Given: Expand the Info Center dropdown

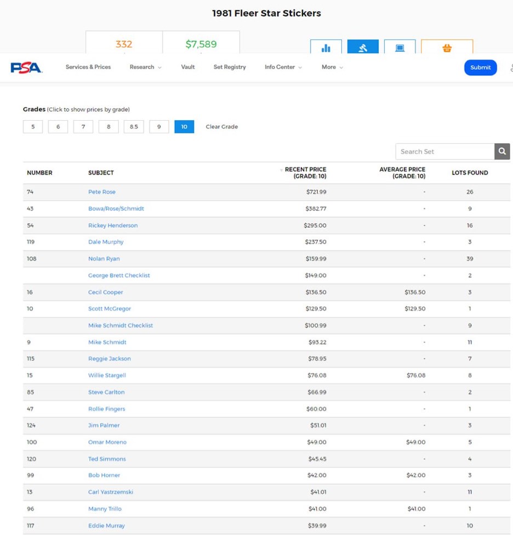Looking at the screenshot, I should (283, 67).
